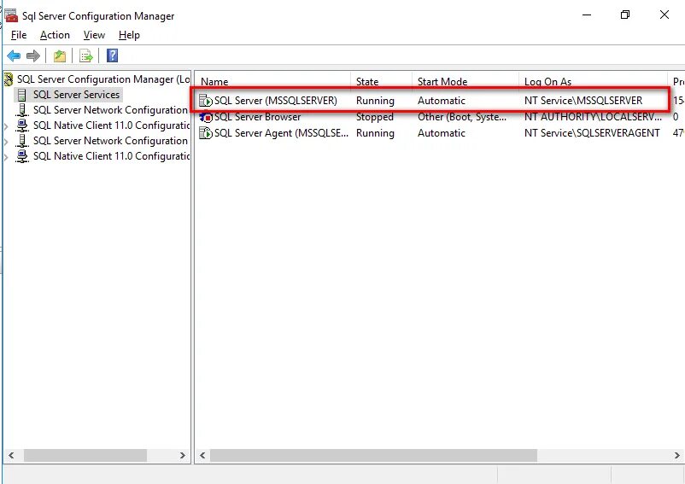
Task: Minimize the Sql Server Configuration Manager window
Action: pos(587,15)
